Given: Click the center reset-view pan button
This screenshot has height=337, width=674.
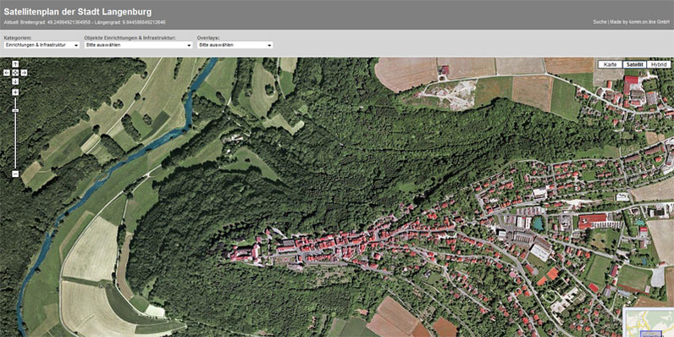Looking at the screenshot, I should point(15,73).
